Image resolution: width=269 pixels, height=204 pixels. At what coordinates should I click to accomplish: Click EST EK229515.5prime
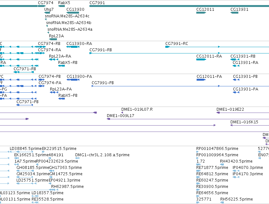click(59, 149)
